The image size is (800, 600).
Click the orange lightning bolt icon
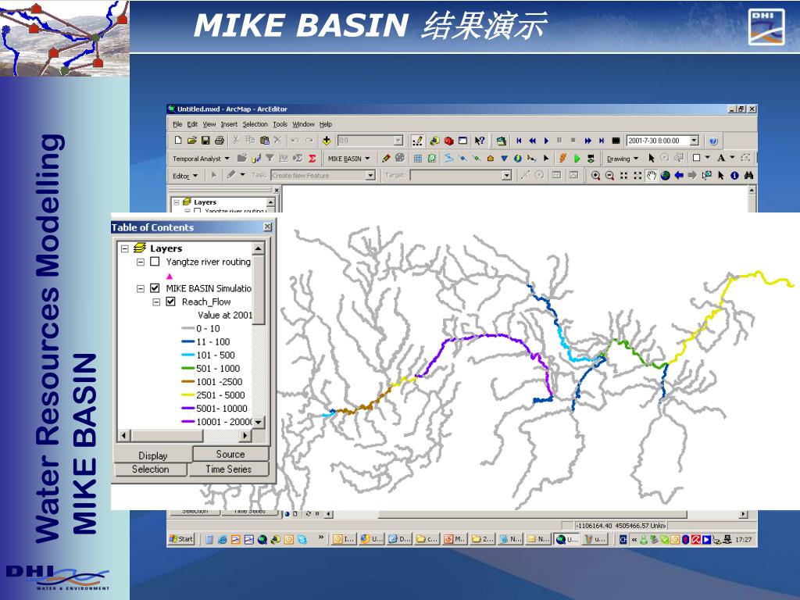[562, 159]
